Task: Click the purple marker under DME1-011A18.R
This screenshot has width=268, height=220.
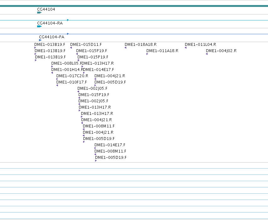Action: coord(147,54)
